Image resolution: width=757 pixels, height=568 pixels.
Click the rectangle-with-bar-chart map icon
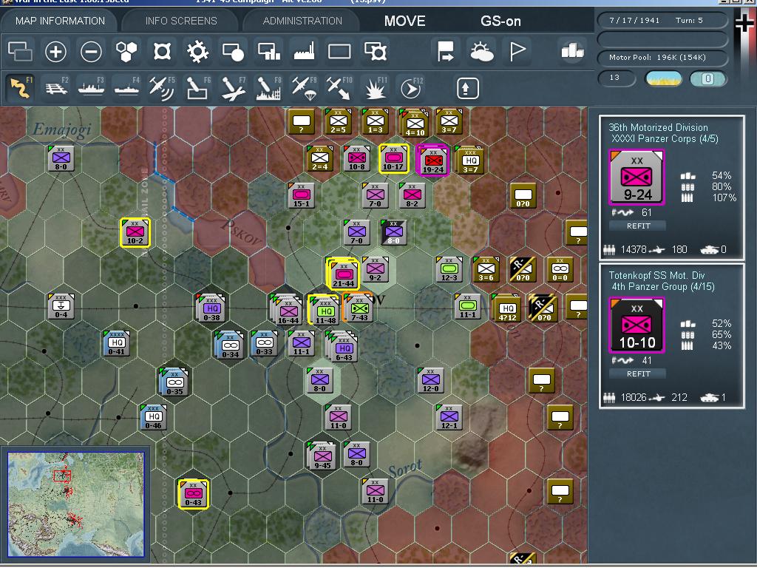coord(269,51)
